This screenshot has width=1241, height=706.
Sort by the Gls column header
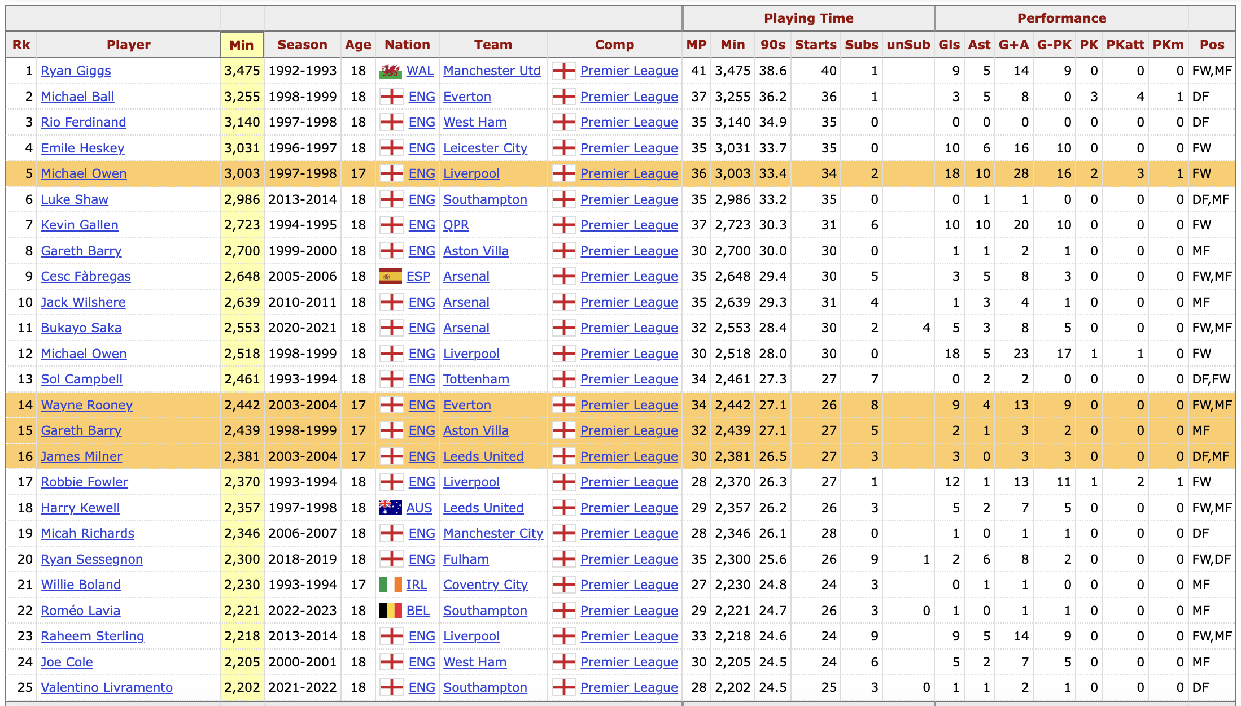[949, 45]
